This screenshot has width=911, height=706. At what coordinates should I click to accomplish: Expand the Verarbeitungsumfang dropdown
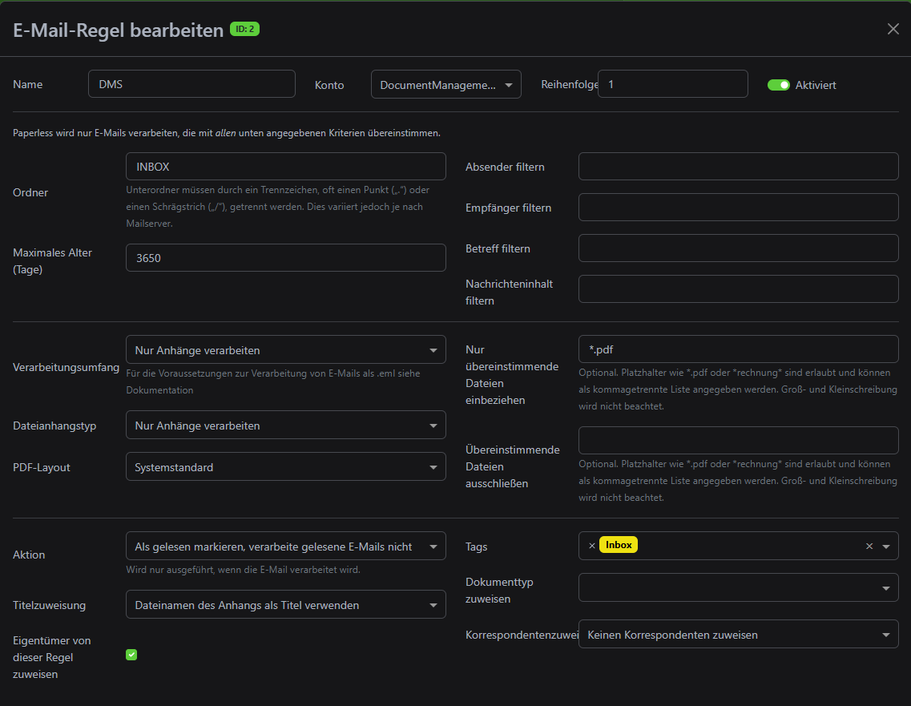tap(285, 350)
